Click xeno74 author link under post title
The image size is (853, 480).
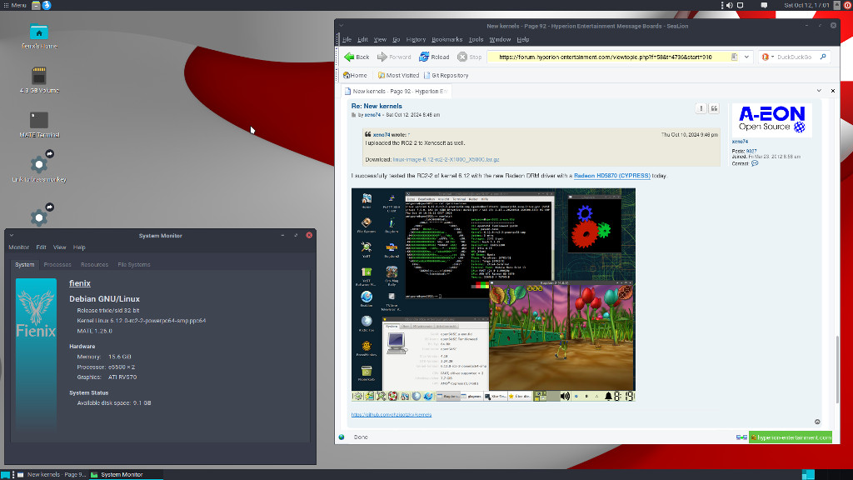372,115
